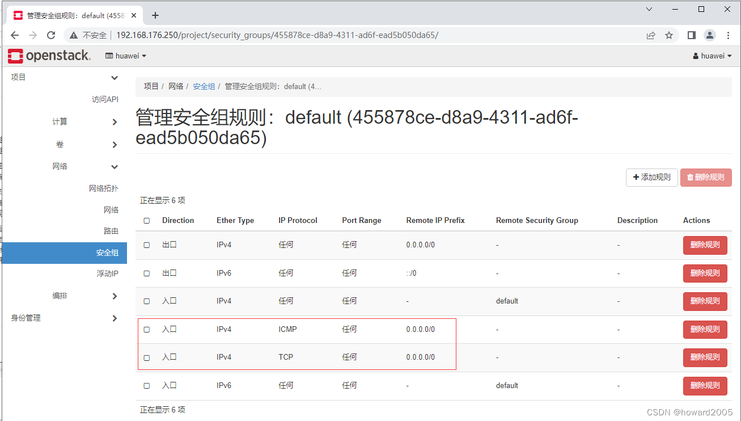
Task: Click the browser address bar URL
Action: pyautogui.click(x=277, y=35)
